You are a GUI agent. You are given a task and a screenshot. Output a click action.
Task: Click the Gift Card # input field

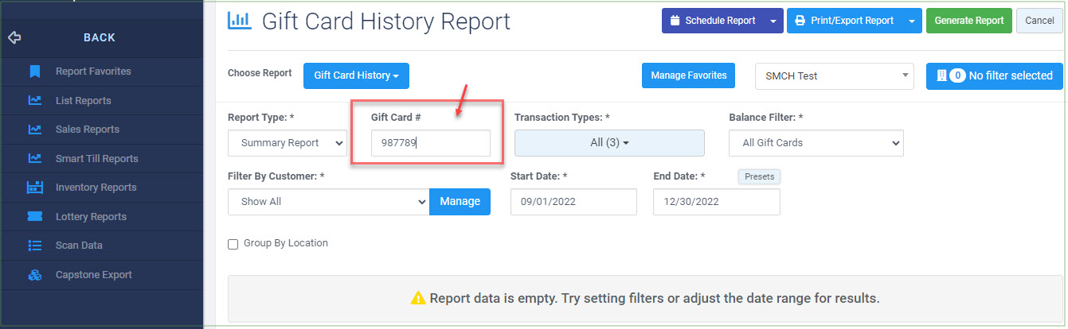pyautogui.click(x=431, y=143)
